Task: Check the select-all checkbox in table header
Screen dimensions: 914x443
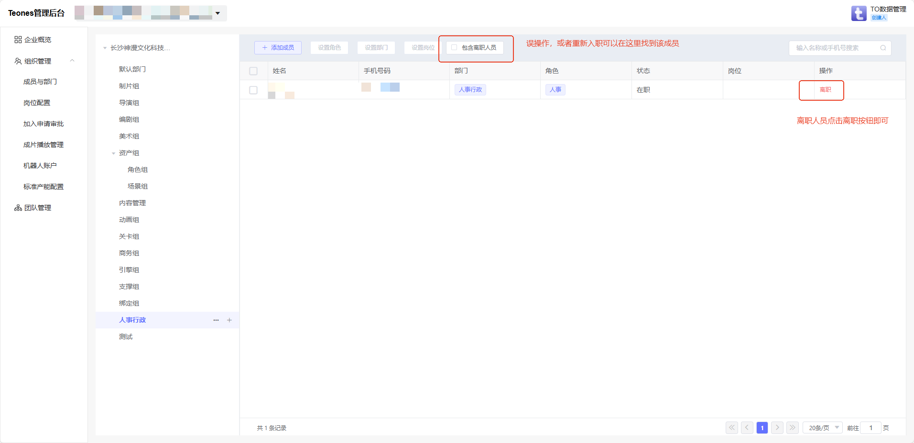Action: coord(253,71)
